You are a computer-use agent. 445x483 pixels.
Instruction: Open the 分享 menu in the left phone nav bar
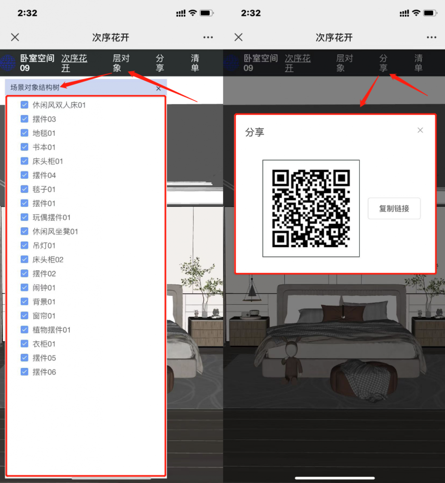160,63
